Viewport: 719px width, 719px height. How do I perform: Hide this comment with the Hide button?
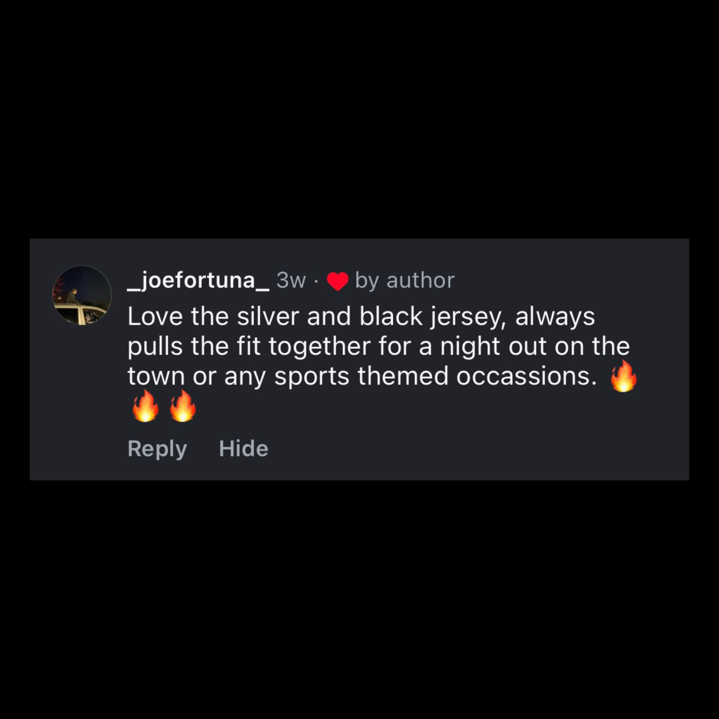click(x=244, y=448)
